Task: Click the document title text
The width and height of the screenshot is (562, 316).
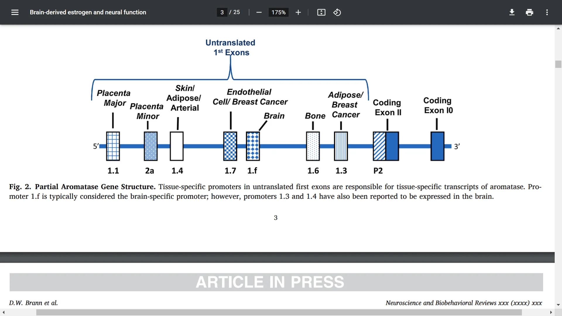Action: coord(88,12)
